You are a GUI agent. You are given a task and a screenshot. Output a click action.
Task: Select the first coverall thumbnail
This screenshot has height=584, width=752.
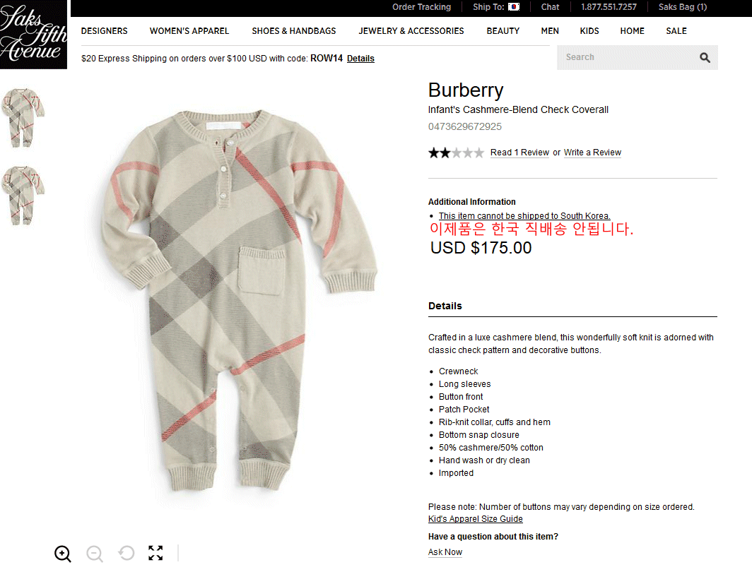[23, 117]
